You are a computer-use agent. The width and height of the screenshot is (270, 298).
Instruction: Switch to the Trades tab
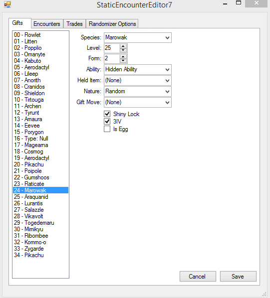[74, 24]
